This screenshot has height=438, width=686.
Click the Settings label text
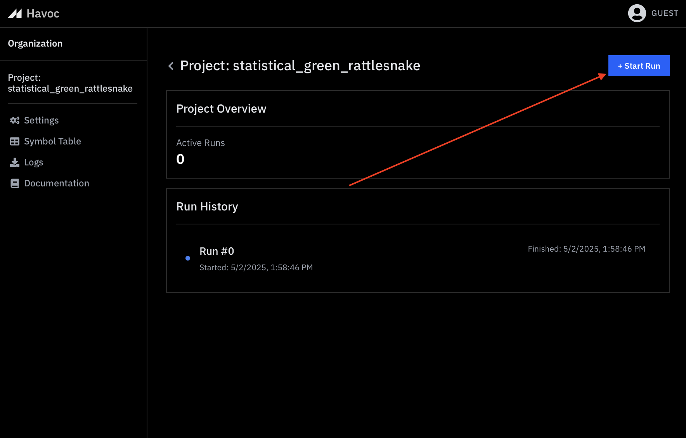pyautogui.click(x=41, y=120)
